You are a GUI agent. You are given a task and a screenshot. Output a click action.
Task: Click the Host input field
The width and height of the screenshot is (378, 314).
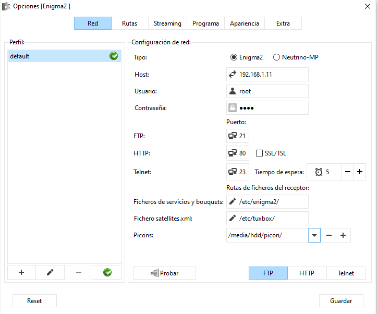[272, 75]
